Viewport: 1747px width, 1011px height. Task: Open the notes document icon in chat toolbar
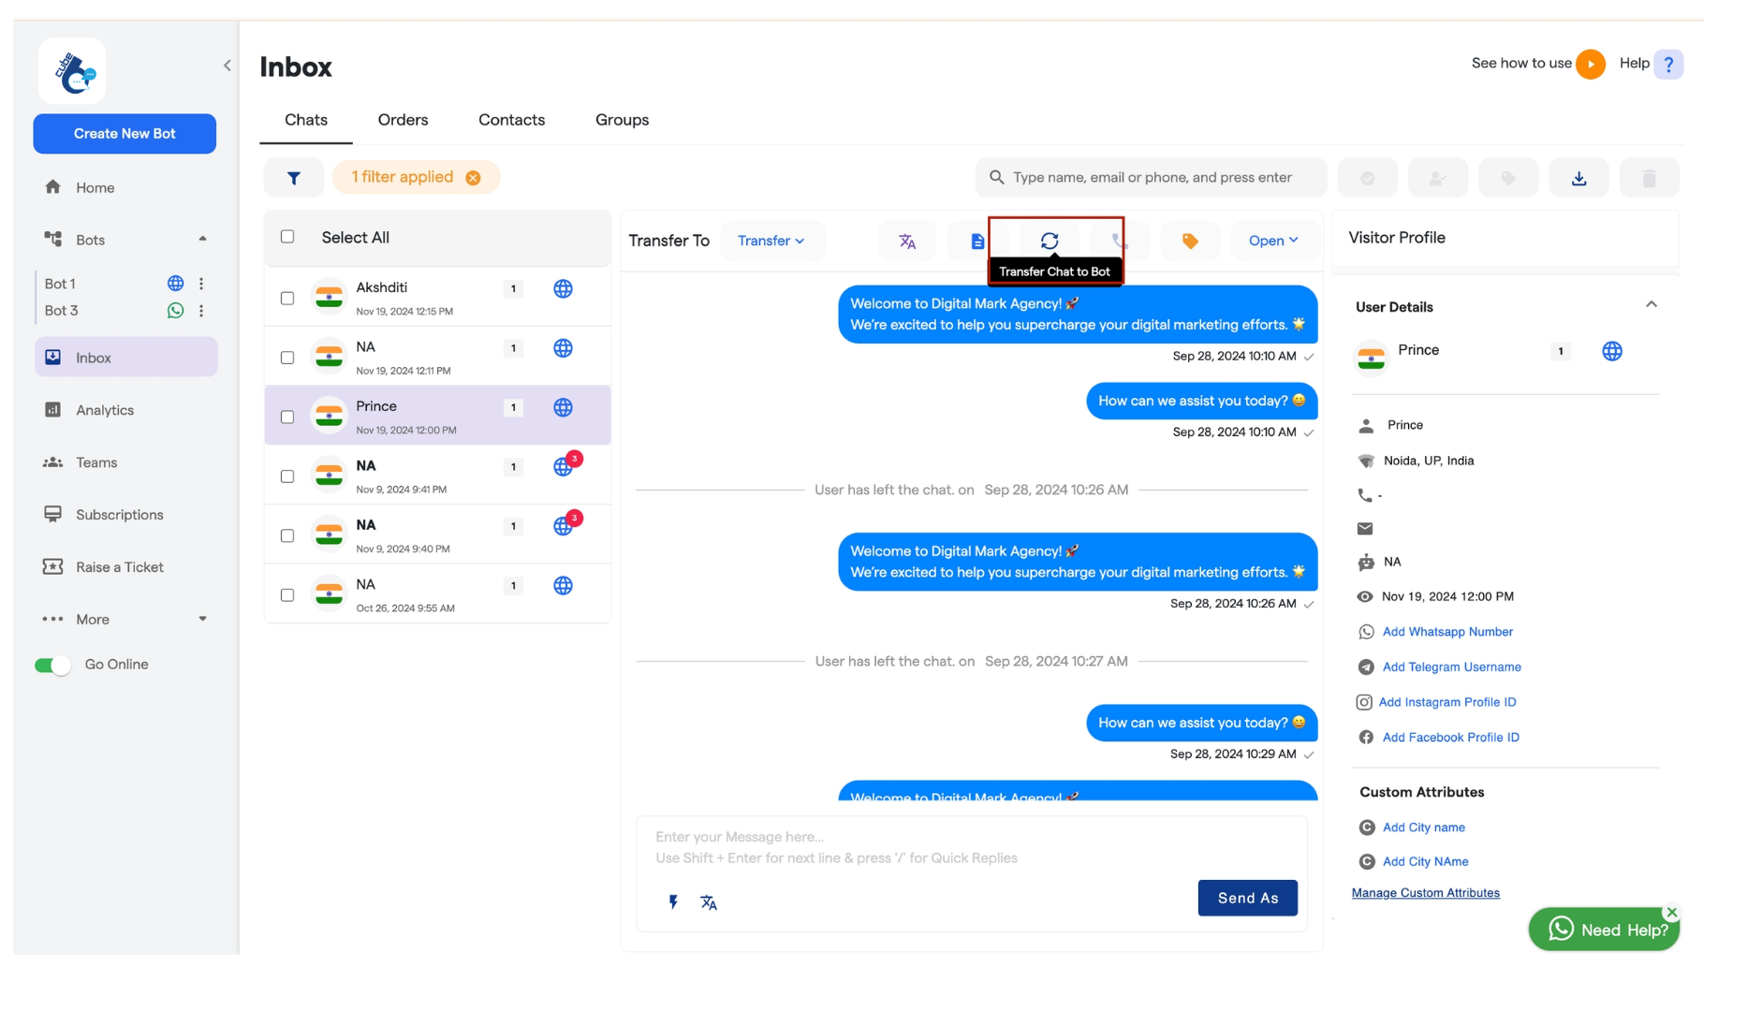[977, 242]
